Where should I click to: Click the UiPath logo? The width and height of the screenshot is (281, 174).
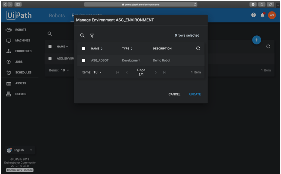tap(19, 15)
